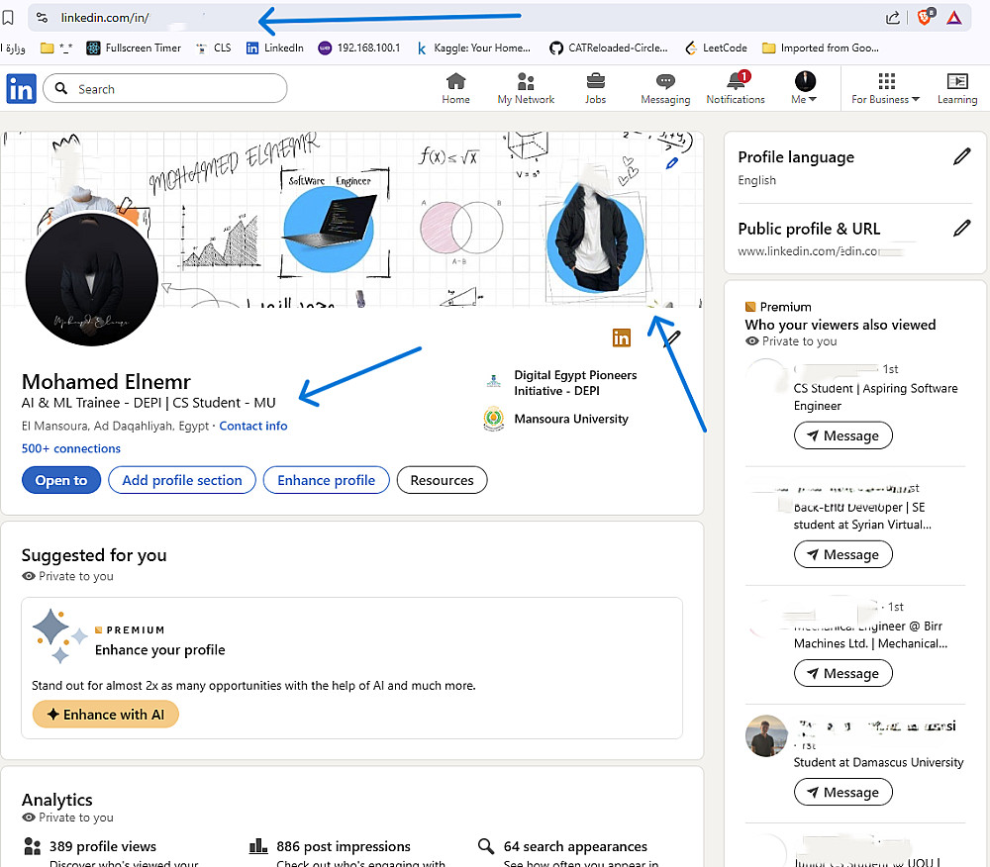Go to My Network tab
This screenshot has width=990, height=867.
[526, 88]
